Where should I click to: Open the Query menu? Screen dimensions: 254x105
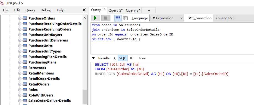click(x=30, y=10)
